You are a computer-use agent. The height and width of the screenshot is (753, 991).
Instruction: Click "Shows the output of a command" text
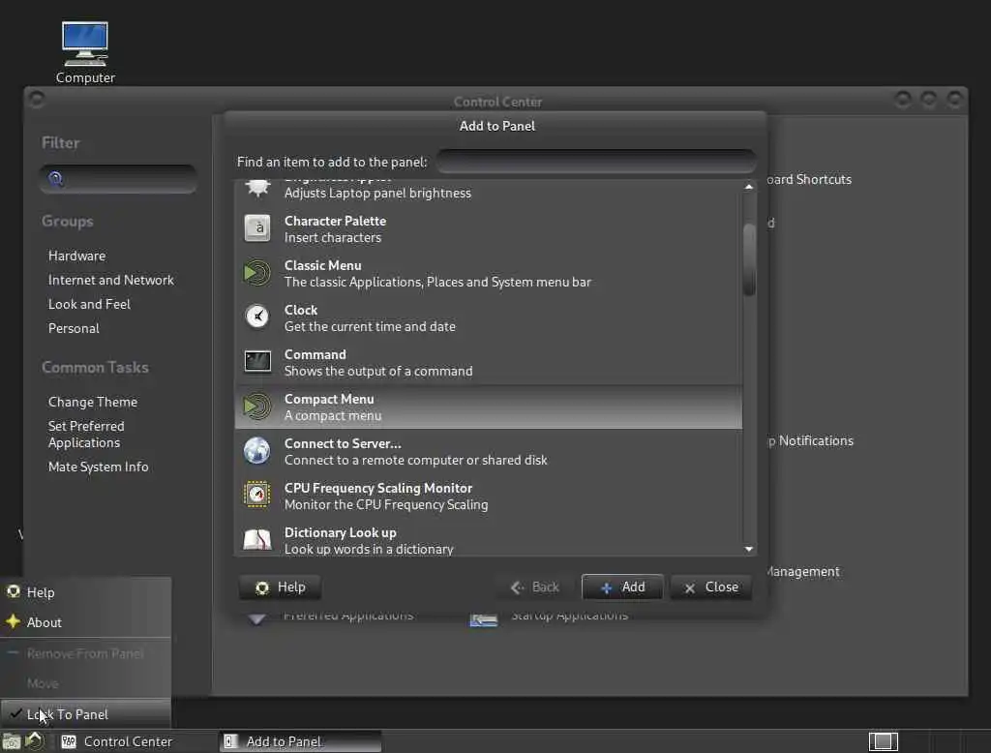pos(378,371)
